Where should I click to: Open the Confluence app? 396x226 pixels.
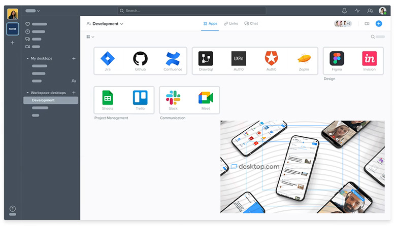pyautogui.click(x=173, y=58)
